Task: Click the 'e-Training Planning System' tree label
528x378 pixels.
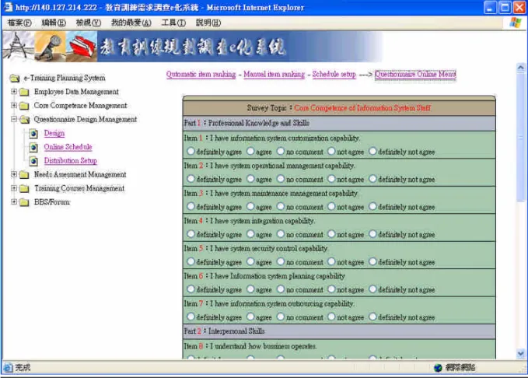Action: [65, 78]
